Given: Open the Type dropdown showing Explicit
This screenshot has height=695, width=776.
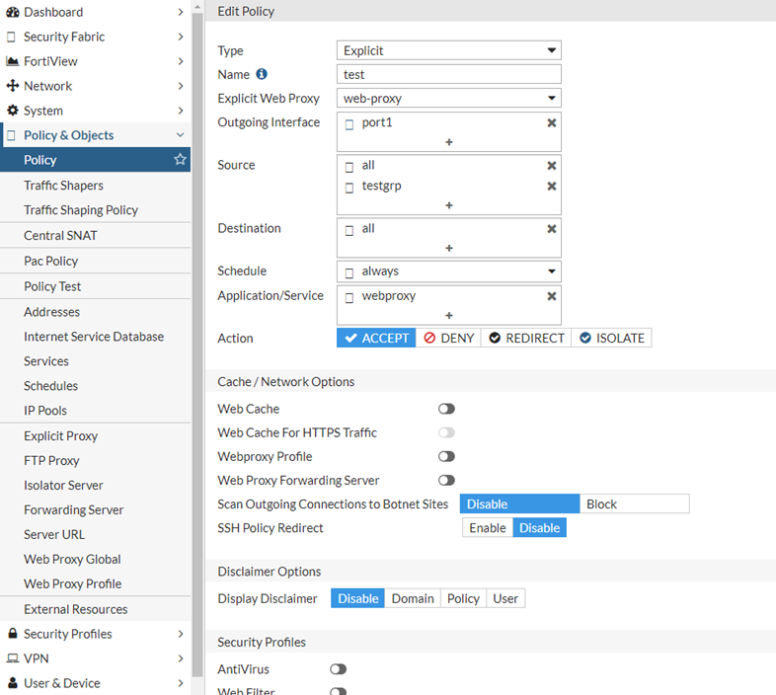Looking at the screenshot, I should (448, 50).
